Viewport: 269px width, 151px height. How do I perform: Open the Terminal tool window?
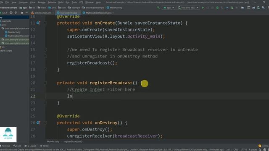coord(5,146)
